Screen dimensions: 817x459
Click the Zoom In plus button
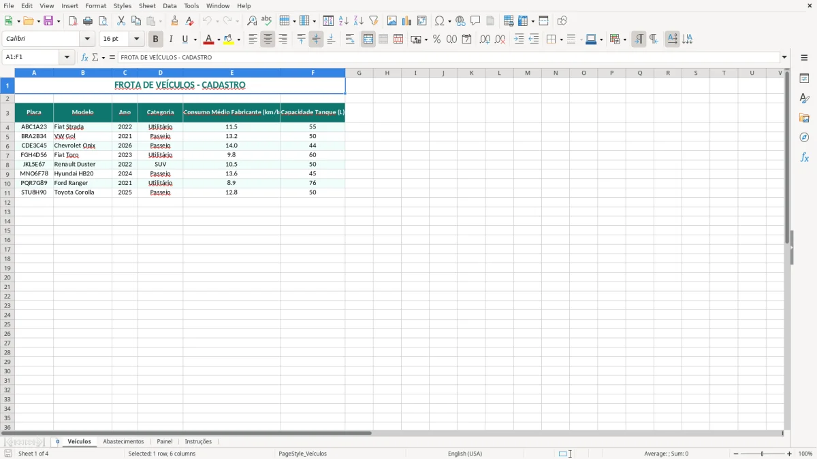point(790,454)
